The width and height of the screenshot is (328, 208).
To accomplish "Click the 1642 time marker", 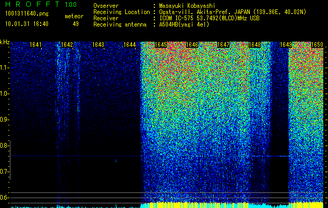I will click(67, 45).
